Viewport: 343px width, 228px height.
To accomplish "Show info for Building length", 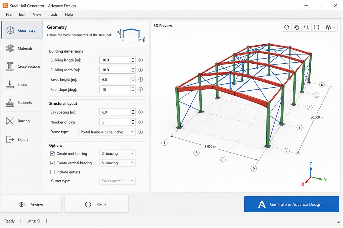I will 141,60.
